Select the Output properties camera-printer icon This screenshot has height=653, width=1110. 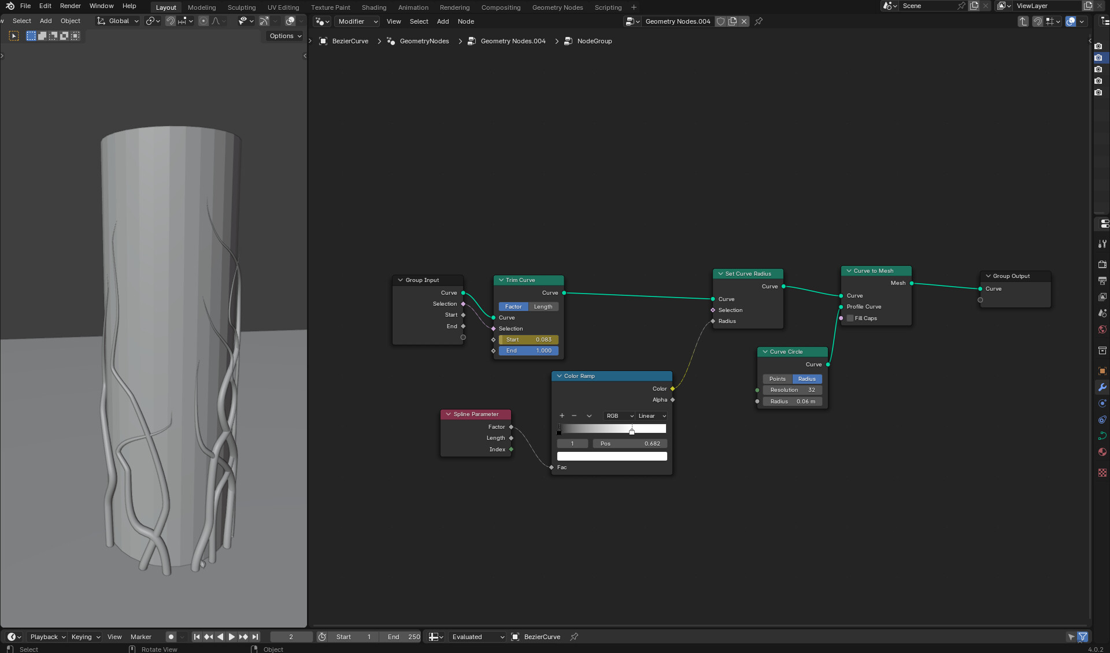pos(1102,280)
